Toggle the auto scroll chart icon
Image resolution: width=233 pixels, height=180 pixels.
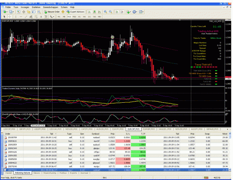[x=117, y=12]
